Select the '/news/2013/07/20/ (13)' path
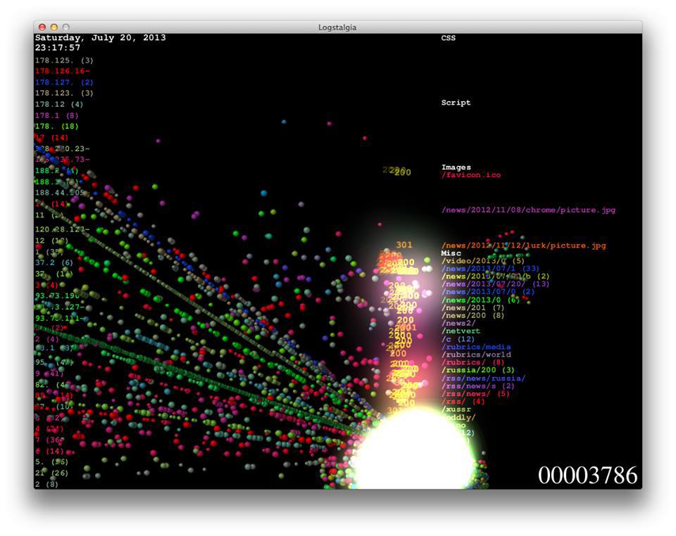Screen dimensions: 676x536 495,284
